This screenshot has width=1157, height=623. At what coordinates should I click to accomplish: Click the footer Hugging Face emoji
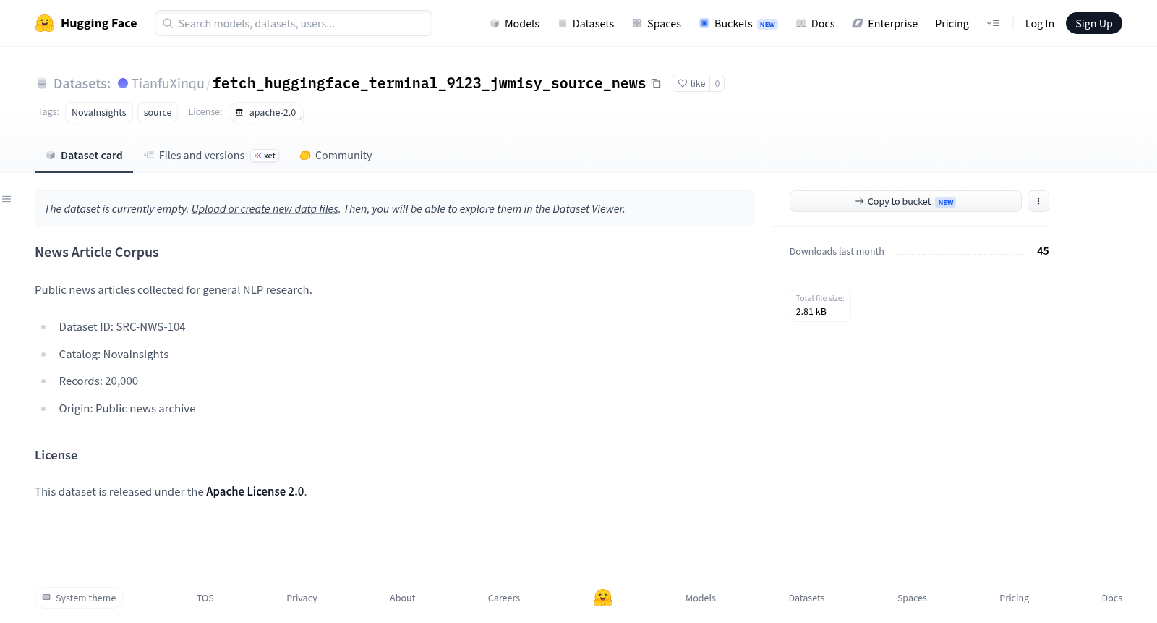pyautogui.click(x=603, y=598)
